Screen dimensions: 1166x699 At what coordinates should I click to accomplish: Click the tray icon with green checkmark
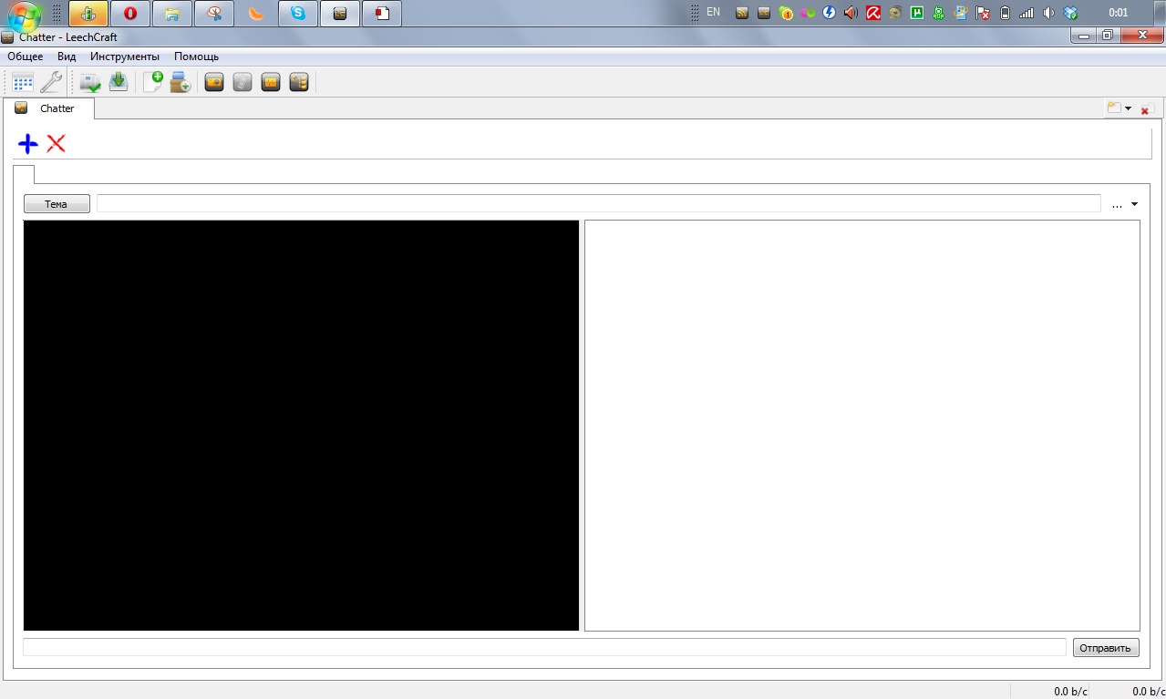(x=89, y=82)
